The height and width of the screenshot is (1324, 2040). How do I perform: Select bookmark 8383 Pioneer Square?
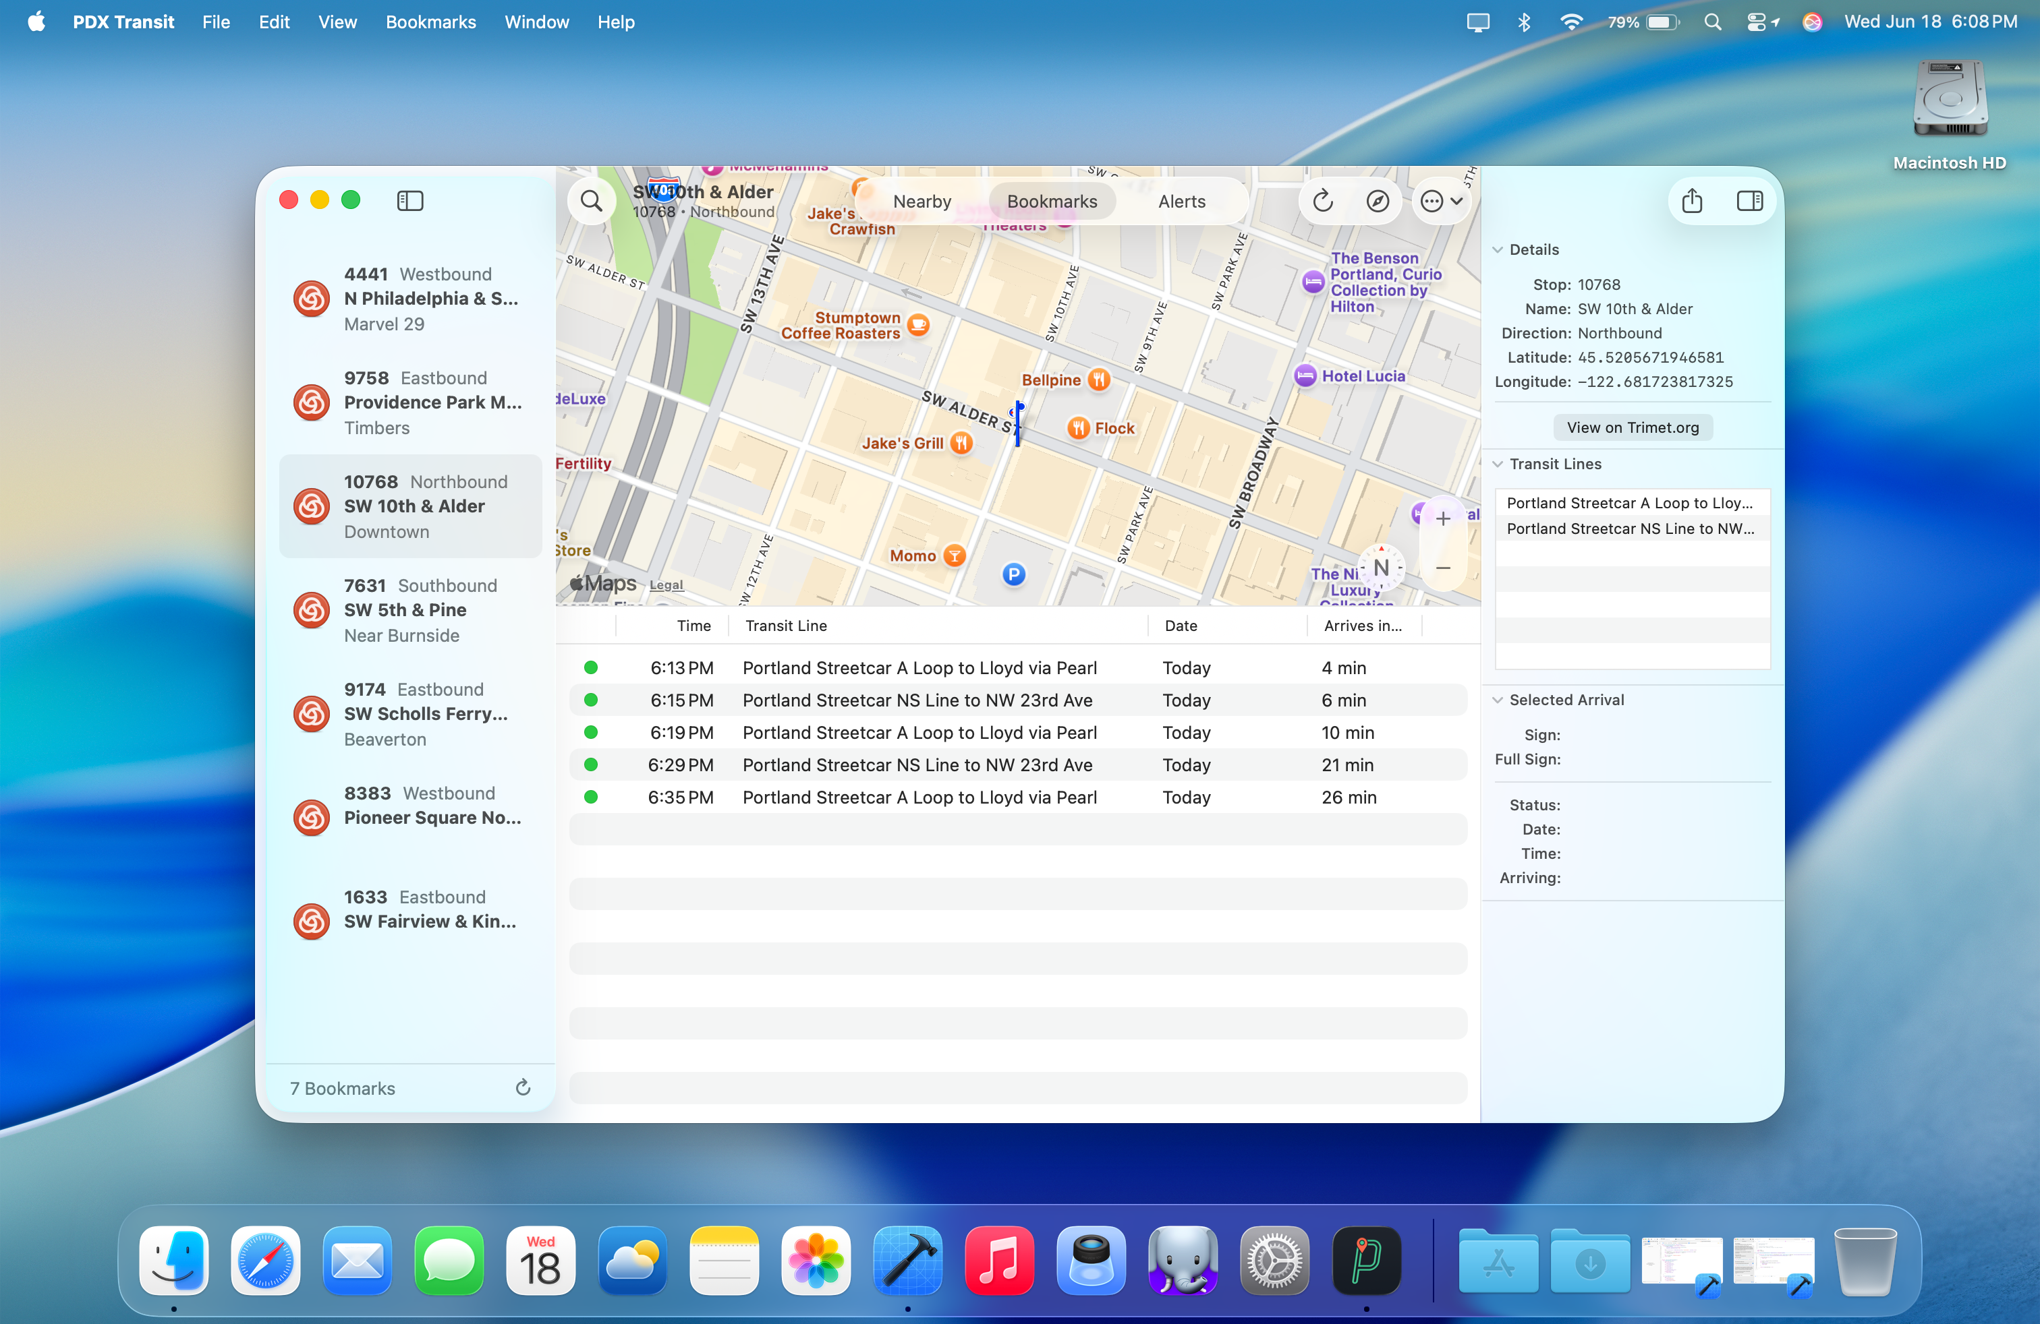click(411, 817)
